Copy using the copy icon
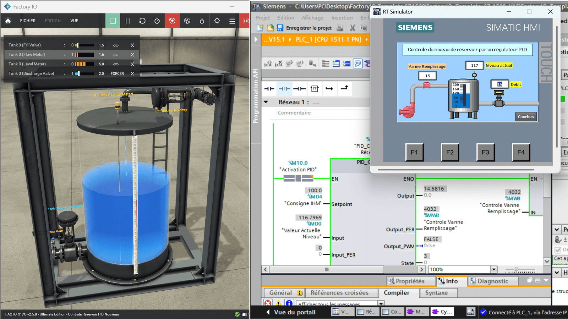 click(x=363, y=28)
